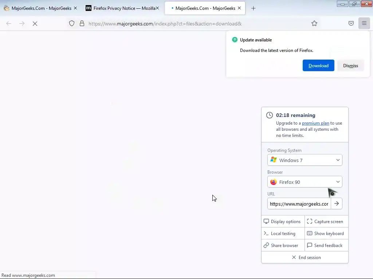Click Send feedback
This screenshot has height=279, width=373.
[x=326, y=245]
